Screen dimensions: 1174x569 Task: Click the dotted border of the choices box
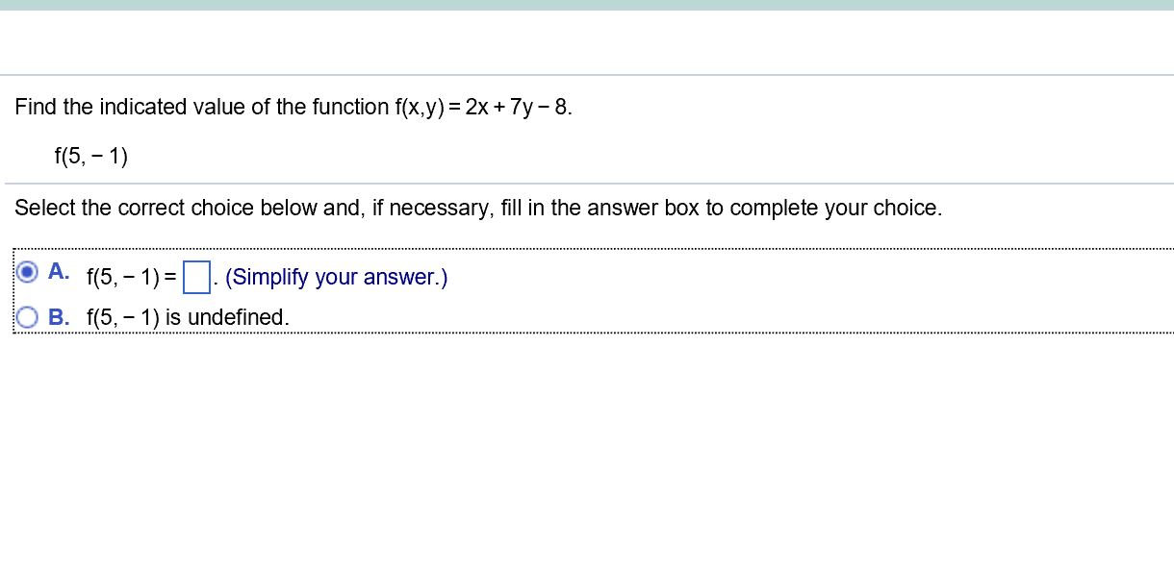(587, 252)
